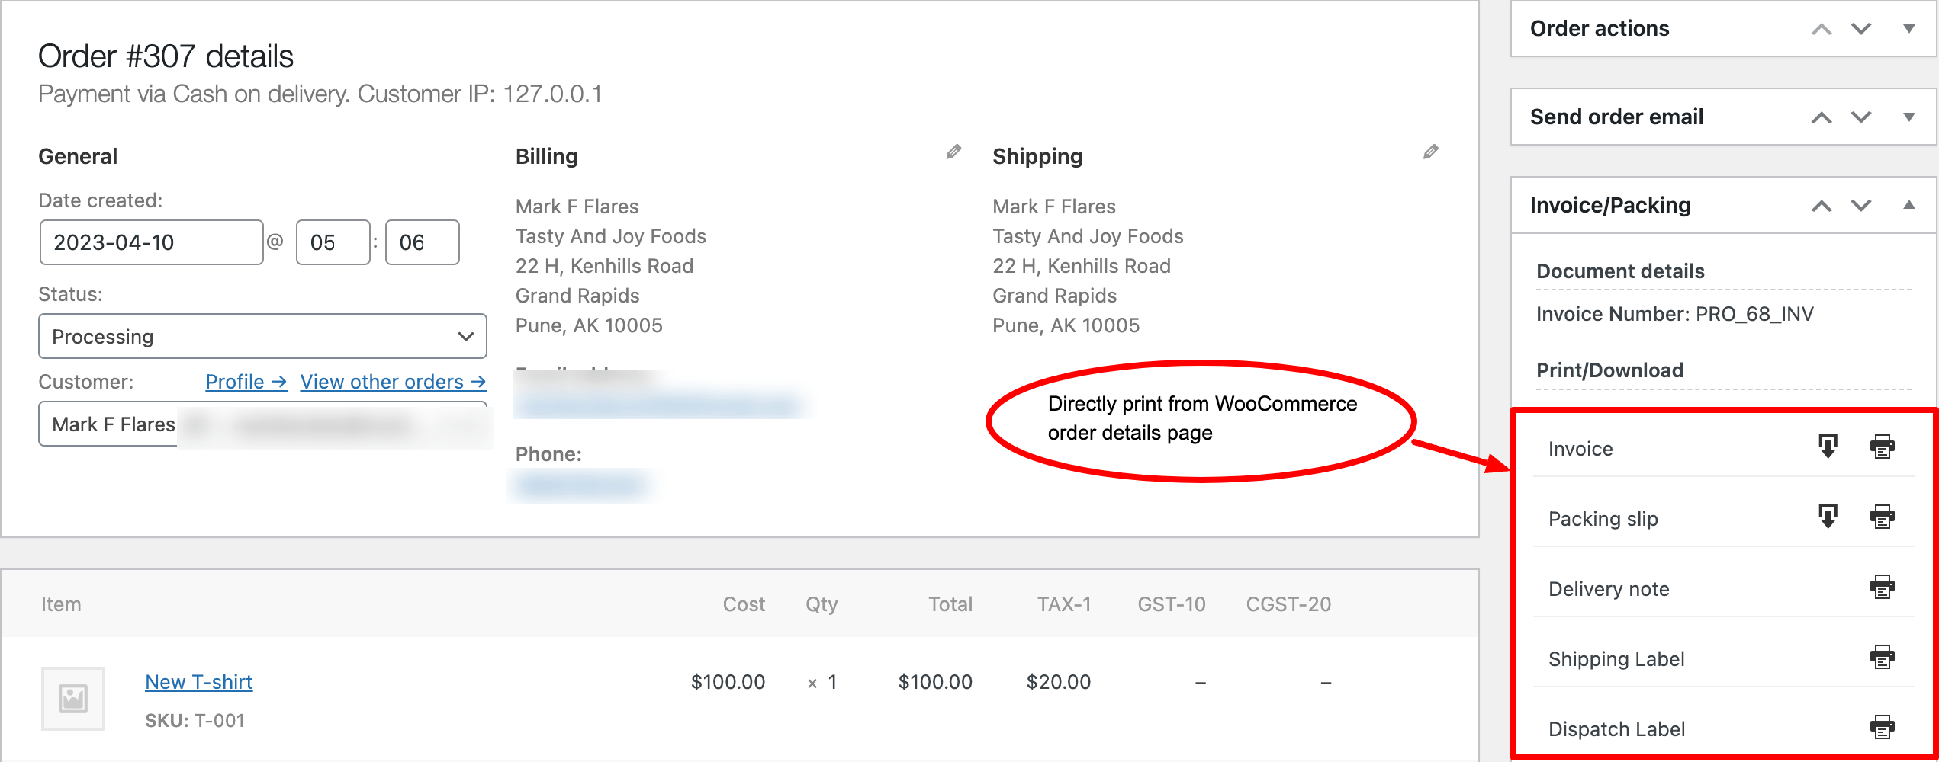Print the Invoice document
Viewport: 1939px width, 762px height.
[x=1882, y=447]
